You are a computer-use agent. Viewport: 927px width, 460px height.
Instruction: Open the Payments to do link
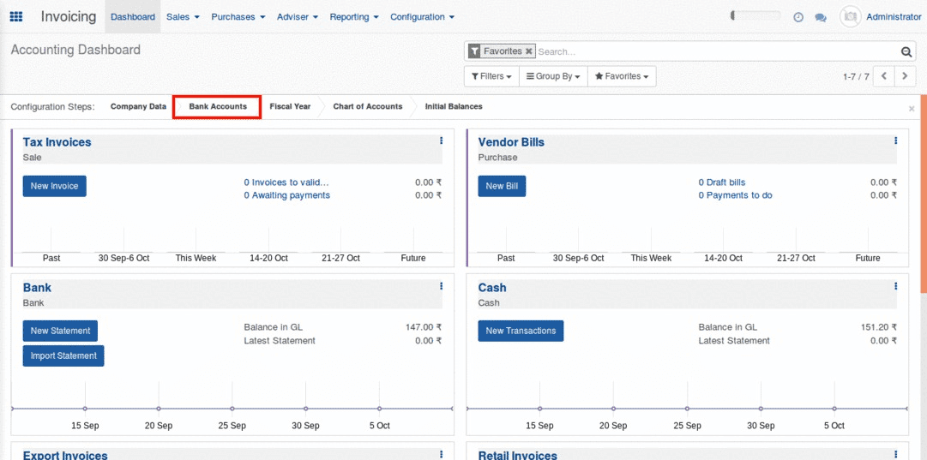736,195
